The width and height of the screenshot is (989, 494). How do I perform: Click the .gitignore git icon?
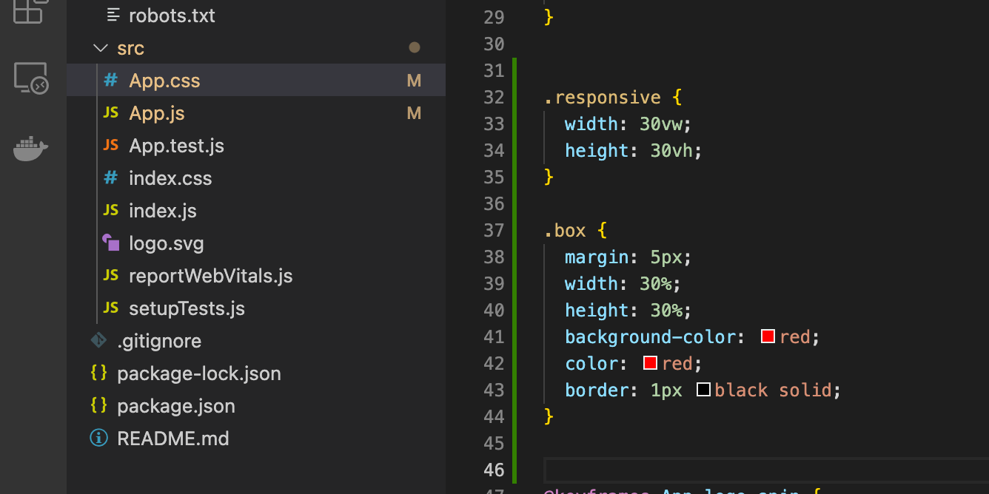[x=98, y=340]
